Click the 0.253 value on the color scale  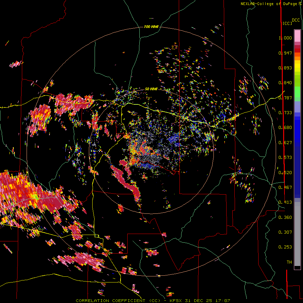pyautogui.click(x=285, y=247)
